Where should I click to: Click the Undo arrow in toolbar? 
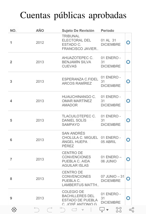point(36,210)
